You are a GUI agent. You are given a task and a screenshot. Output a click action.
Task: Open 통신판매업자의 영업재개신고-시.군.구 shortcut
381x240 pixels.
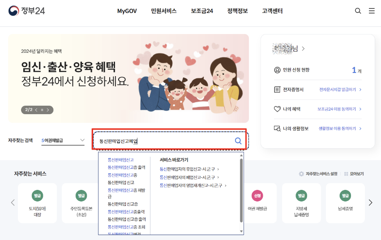click(x=193, y=185)
